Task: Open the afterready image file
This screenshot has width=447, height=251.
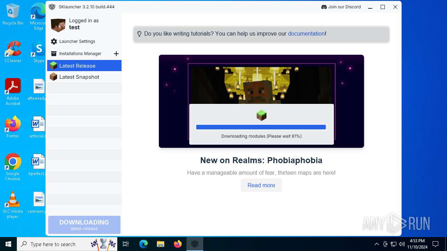Action: 38,90
